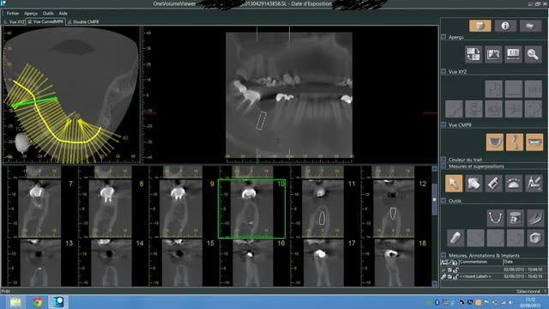This screenshot has width=549, height=309.
Task: Open the information panel via the 'i' icon
Action: (505, 26)
